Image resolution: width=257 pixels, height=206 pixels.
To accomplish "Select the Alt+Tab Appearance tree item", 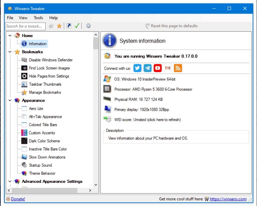I will pyautogui.click(x=45, y=117).
